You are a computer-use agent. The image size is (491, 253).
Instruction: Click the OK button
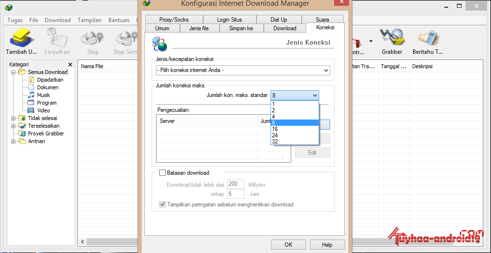coord(288,244)
